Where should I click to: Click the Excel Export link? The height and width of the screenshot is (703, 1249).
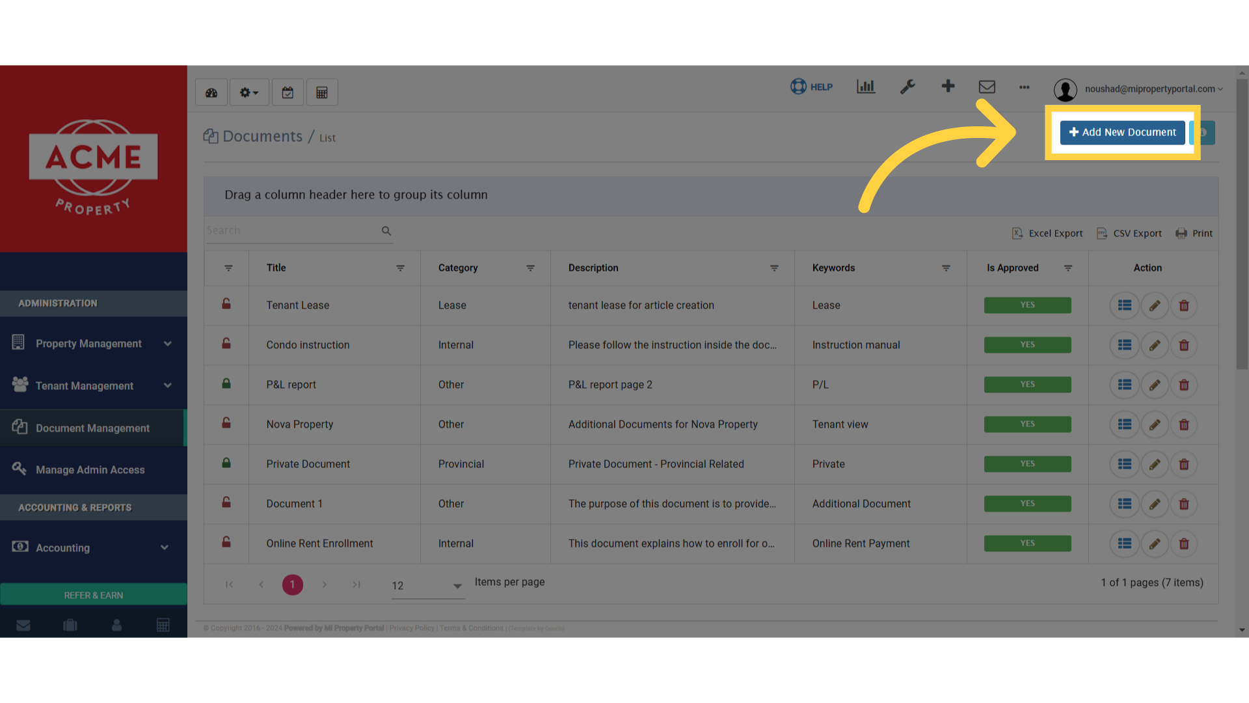point(1047,234)
